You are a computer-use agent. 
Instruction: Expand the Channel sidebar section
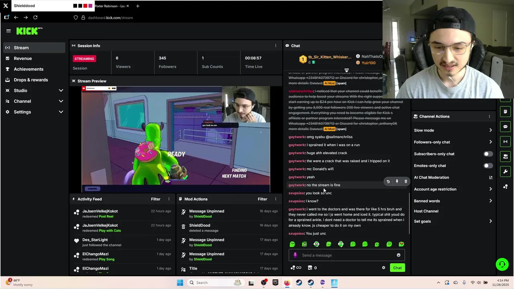pos(61,101)
